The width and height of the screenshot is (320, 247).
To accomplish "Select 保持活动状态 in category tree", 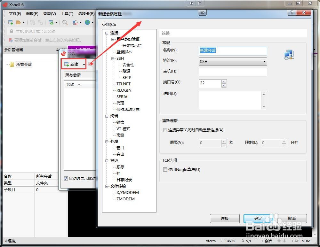I will 128,109.
